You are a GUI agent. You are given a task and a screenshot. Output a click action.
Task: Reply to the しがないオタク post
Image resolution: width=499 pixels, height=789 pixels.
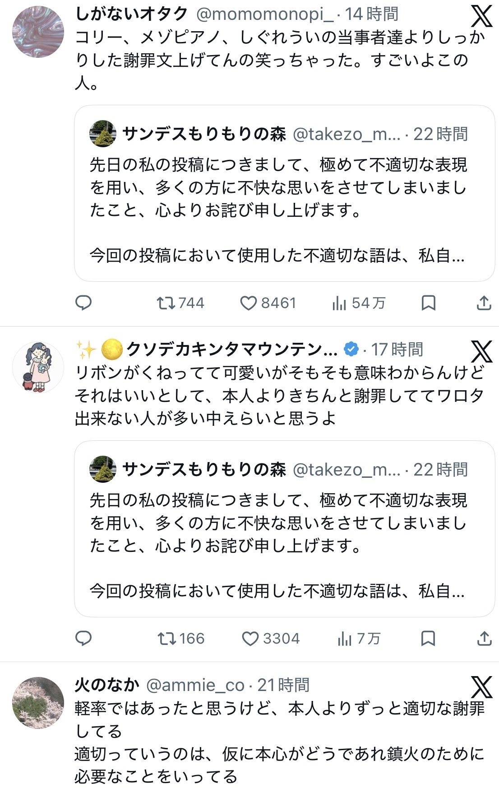click(x=83, y=303)
